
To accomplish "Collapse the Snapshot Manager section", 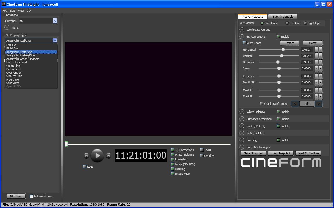I will [x=242, y=147].
